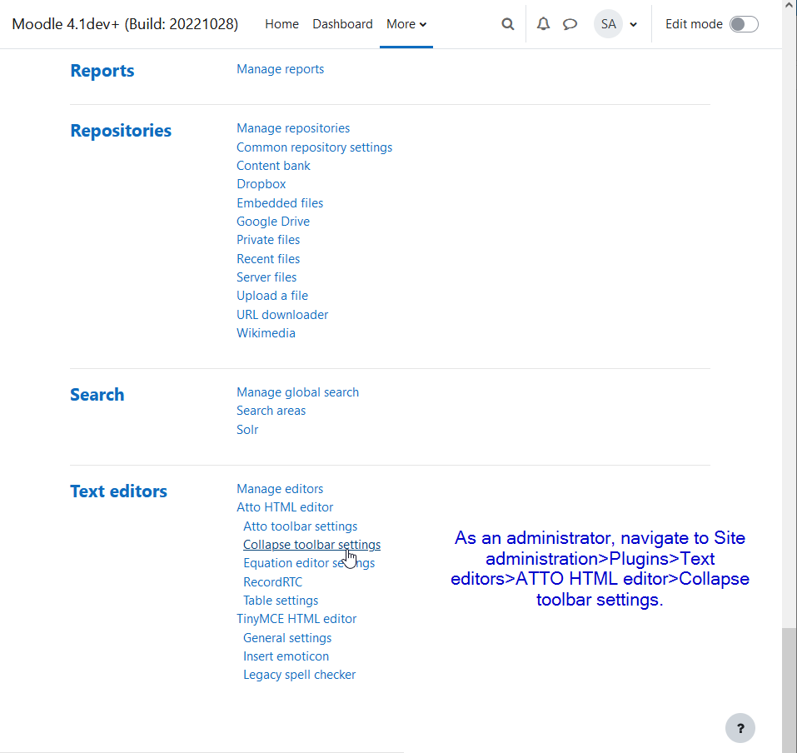This screenshot has width=797, height=753.
Task: Open Manage editors link
Action: [280, 489]
